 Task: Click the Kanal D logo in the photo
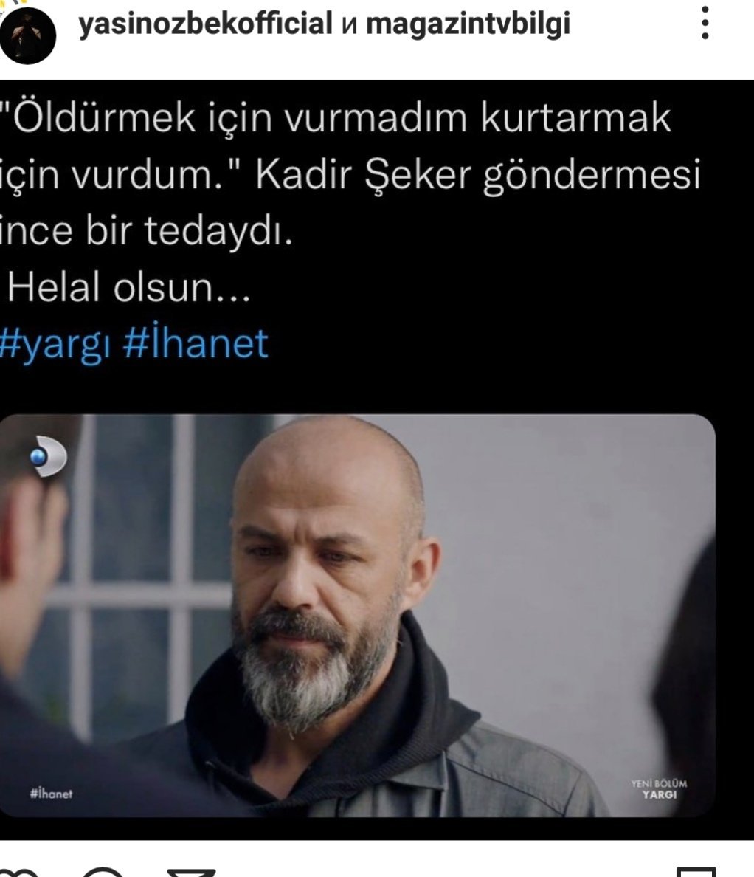point(49,457)
